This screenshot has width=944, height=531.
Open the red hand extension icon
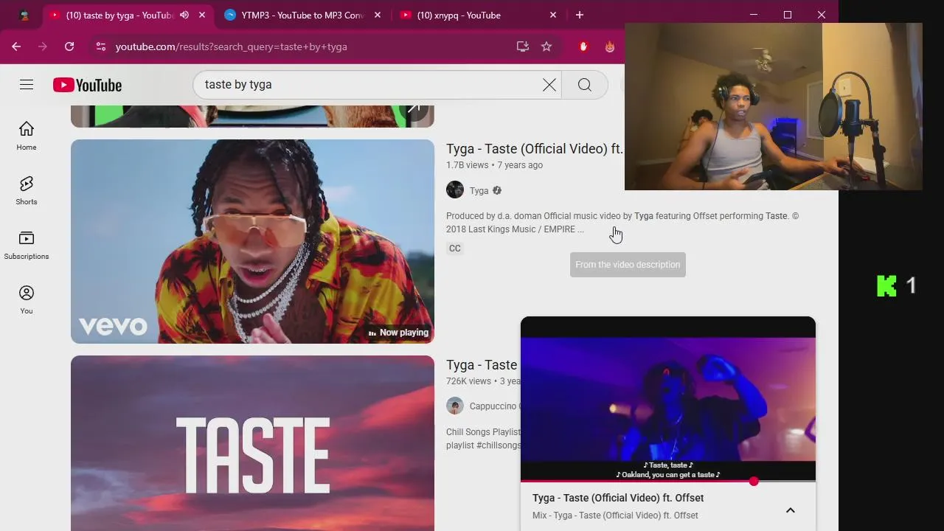point(583,46)
